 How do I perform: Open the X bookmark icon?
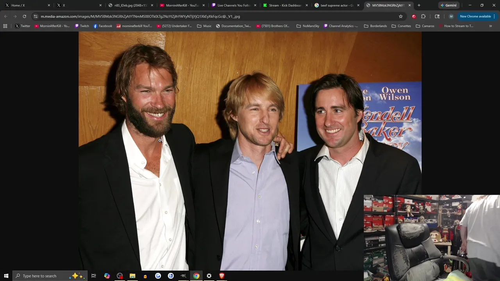point(17,26)
